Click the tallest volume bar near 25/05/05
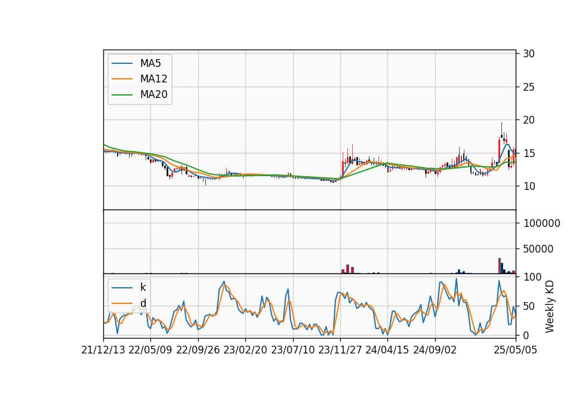 tap(499, 266)
